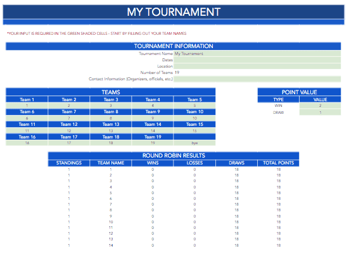
Task: Edit the name cell under Team 8
Action: point(111,118)
